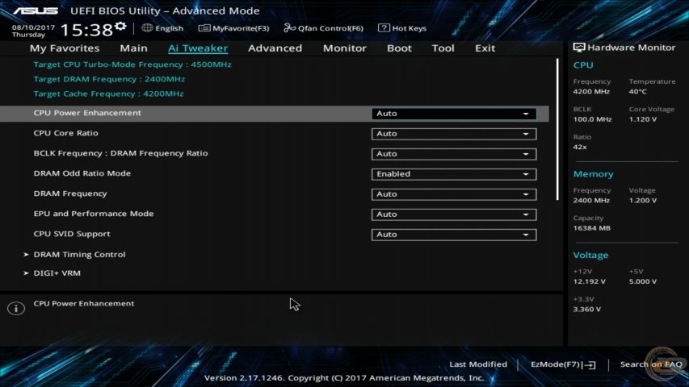Viewport: 689px width, 387px height.
Task: Click the ASUS logo
Action: [36, 10]
